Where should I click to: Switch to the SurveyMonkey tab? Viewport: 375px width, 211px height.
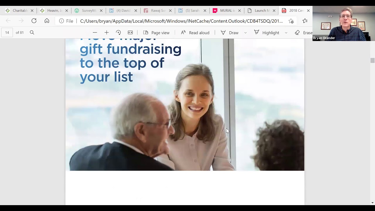coord(88,11)
